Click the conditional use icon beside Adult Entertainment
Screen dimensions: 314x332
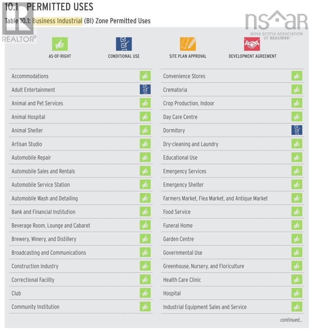pyautogui.click(x=145, y=89)
